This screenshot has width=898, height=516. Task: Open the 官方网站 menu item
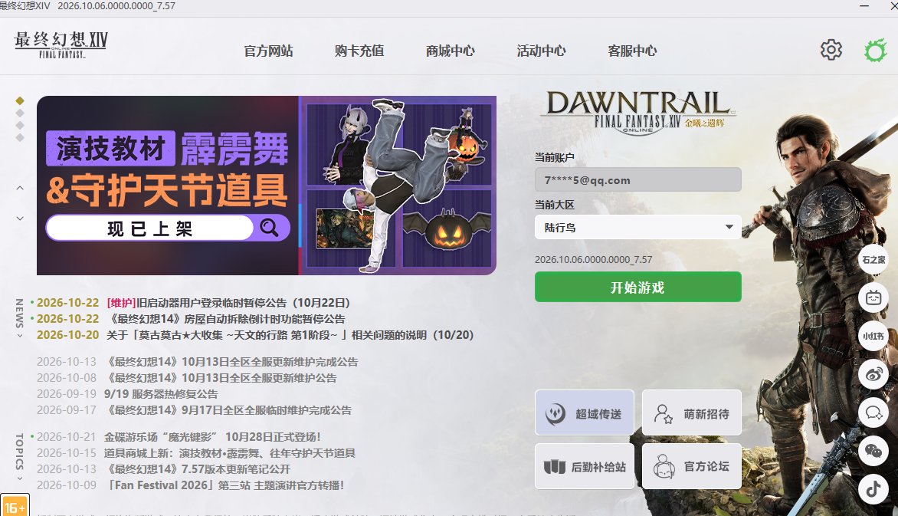coord(269,51)
